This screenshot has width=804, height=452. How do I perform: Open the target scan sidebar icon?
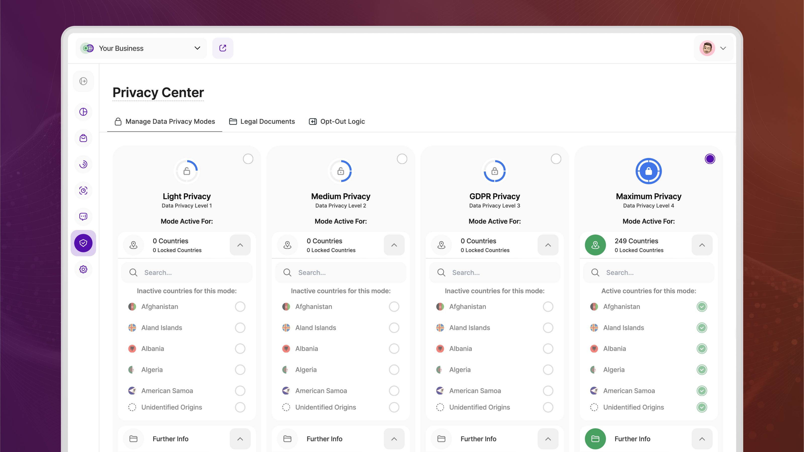tap(83, 190)
